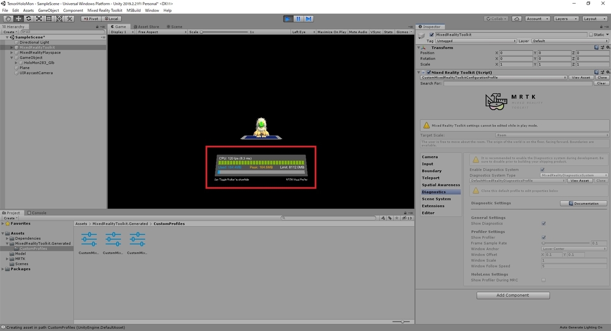Open the GameObject menu
Viewport: 611px width, 331px height.
(x=48, y=10)
